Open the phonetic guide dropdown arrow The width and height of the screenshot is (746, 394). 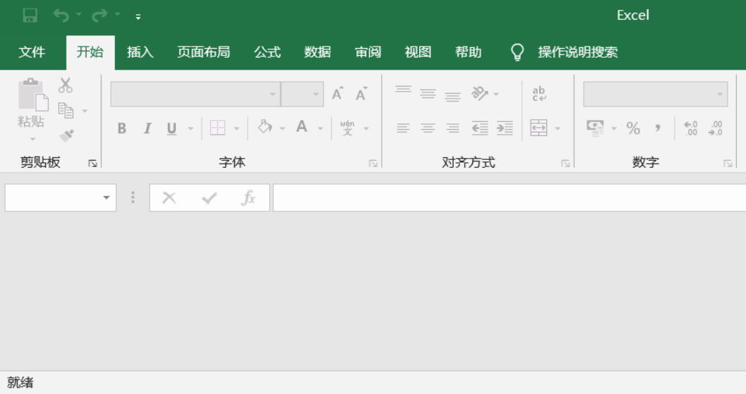coord(366,128)
